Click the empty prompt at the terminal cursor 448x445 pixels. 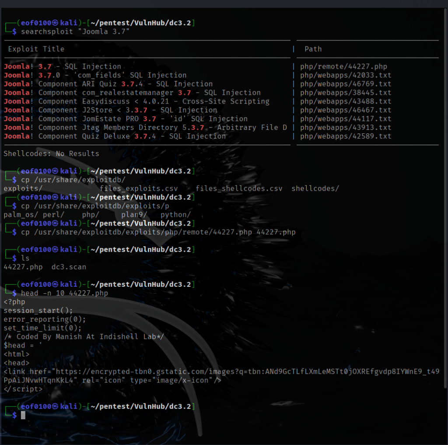pos(23,415)
